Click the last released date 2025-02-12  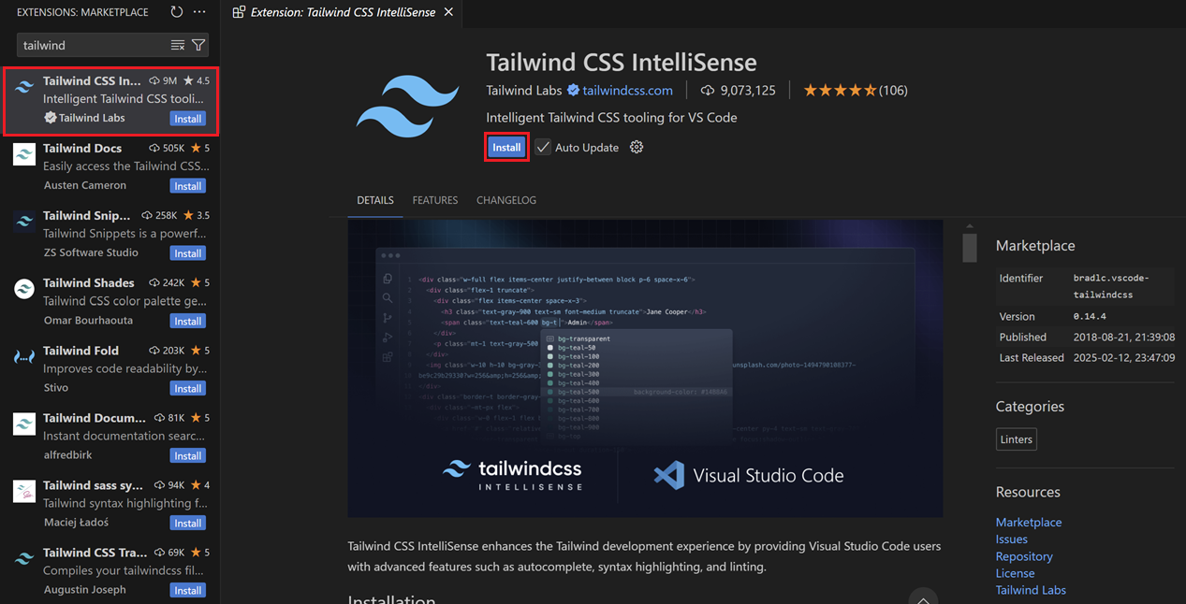click(1123, 358)
